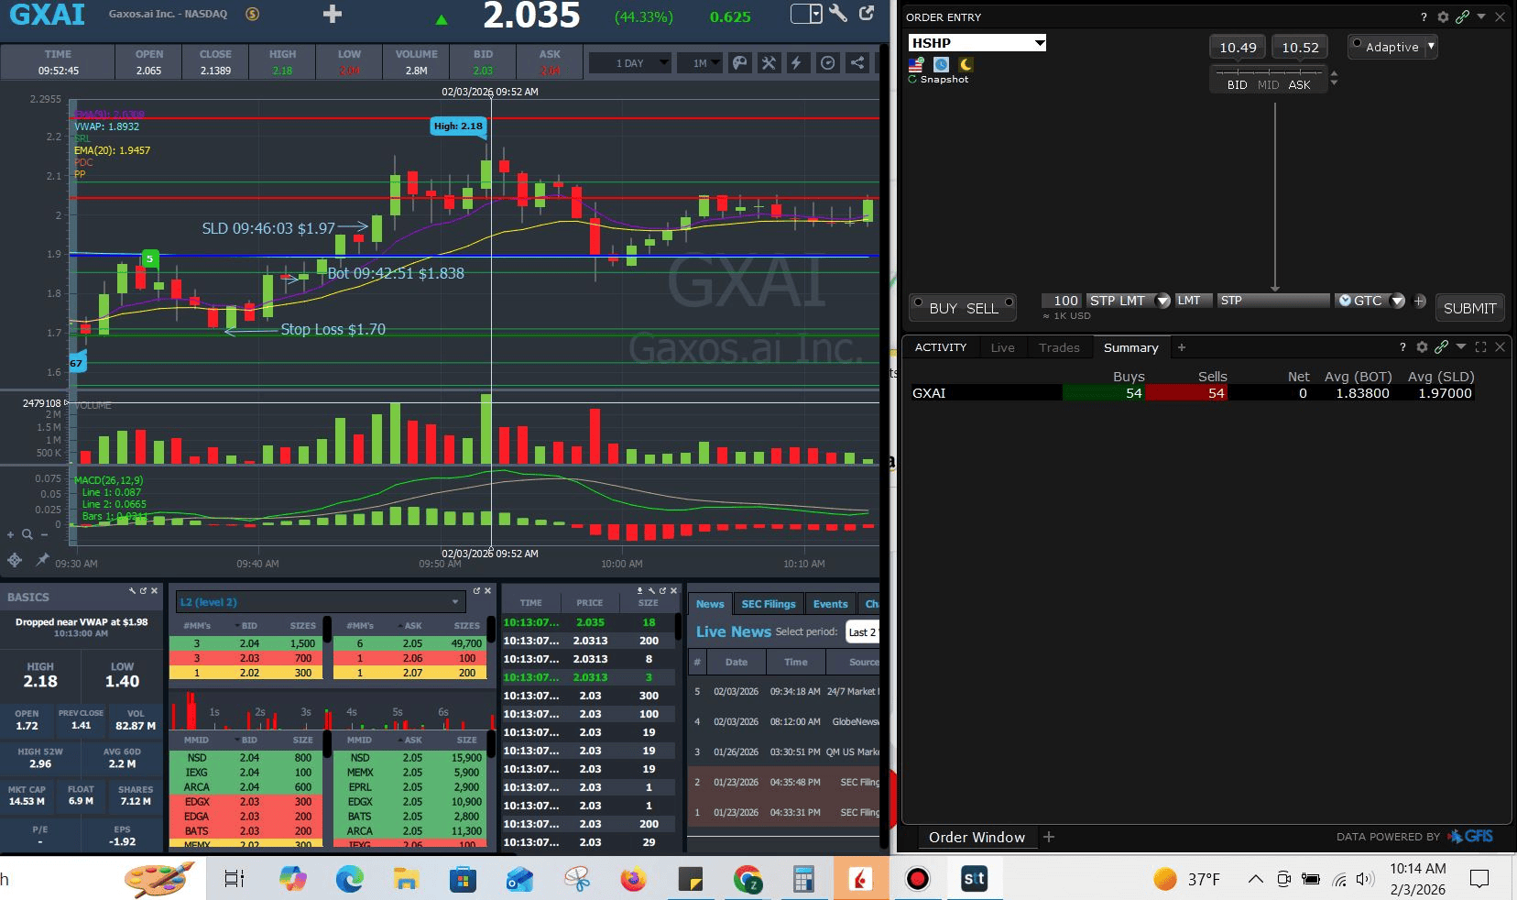Click the moon icon under HSHP
1517x900 pixels.
(966, 64)
